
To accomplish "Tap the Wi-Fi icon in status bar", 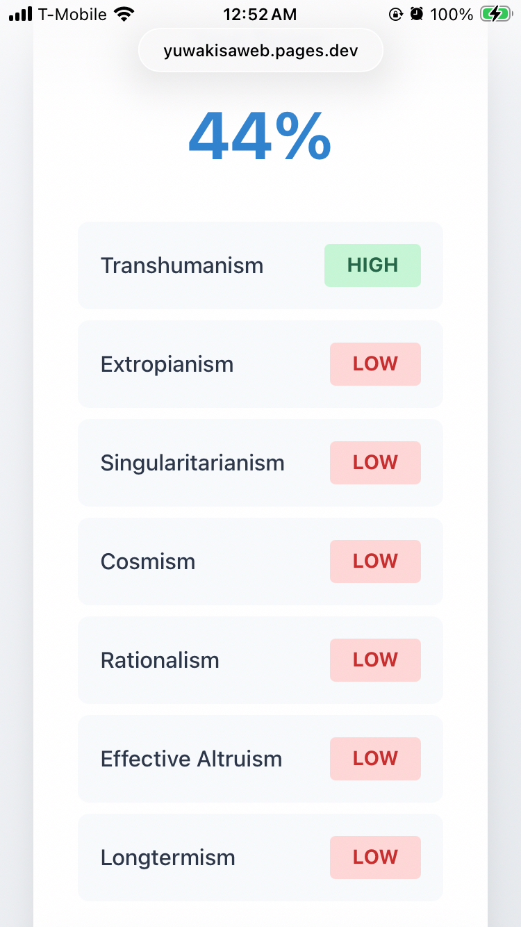I will coord(124,14).
